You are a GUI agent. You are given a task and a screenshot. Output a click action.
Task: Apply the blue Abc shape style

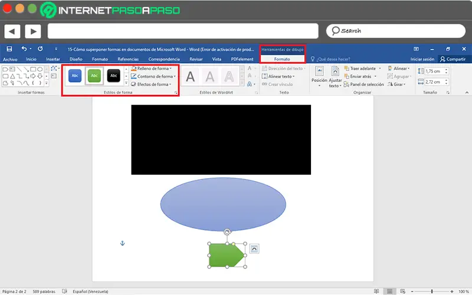click(75, 76)
